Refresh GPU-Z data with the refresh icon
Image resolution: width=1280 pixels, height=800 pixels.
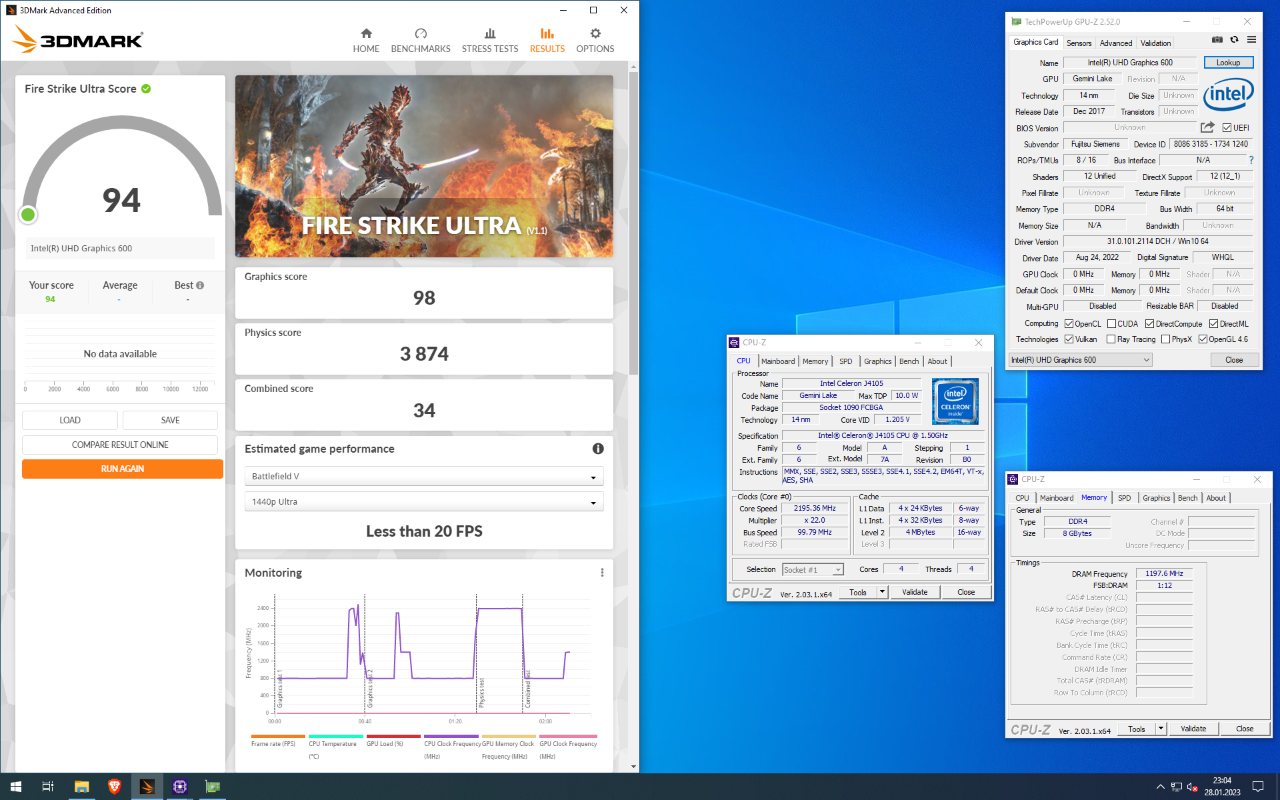1235,40
